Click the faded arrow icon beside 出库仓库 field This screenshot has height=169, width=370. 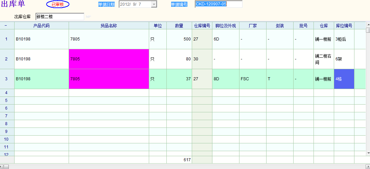pyautogui.click(x=88, y=17)
